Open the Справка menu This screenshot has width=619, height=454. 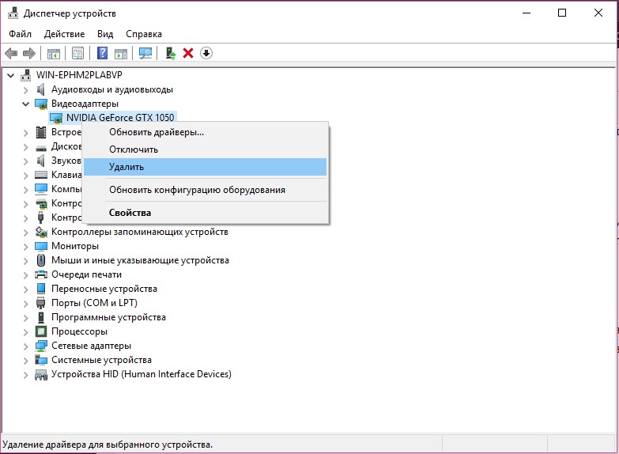tap(144, 34)
